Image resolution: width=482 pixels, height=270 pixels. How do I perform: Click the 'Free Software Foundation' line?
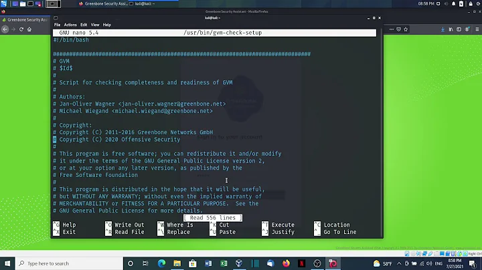[96, 175]
